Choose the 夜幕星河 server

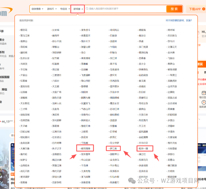tap(86, 36)
